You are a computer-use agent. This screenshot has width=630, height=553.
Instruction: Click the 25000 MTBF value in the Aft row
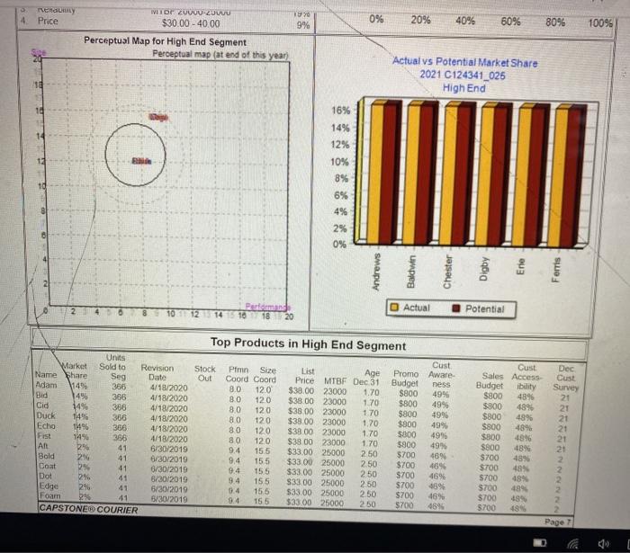coord(334,452)
